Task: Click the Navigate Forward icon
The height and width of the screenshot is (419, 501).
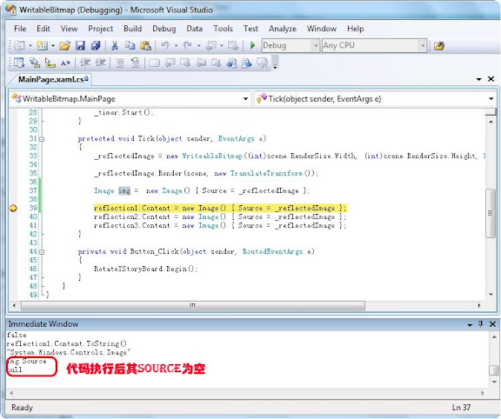Action: 233,46
